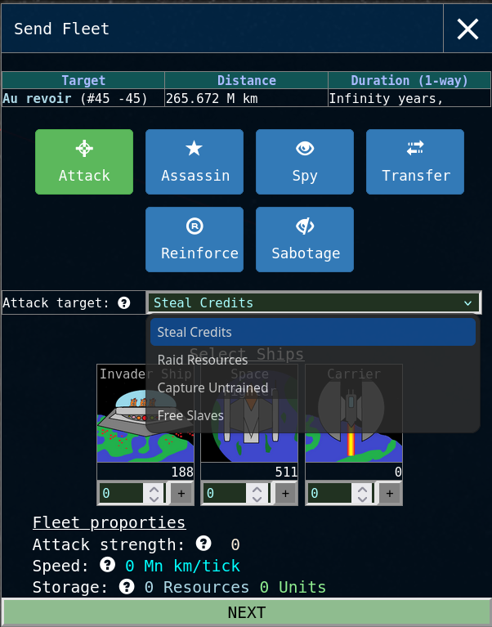
Task: Choose Capture Untrained option
Action: [313, 387]
